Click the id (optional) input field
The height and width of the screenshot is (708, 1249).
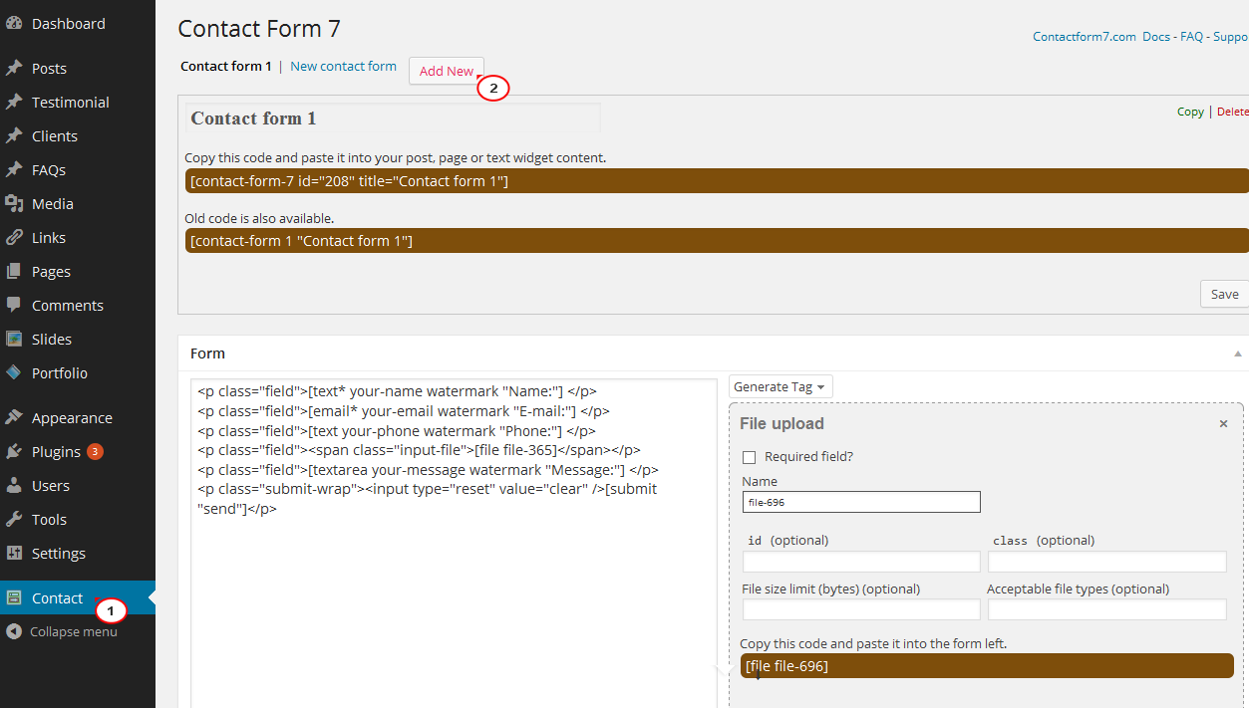[861, 562]
